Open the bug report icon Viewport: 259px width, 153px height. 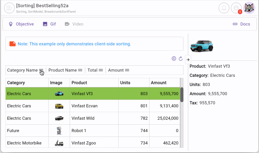coord(236,8)
